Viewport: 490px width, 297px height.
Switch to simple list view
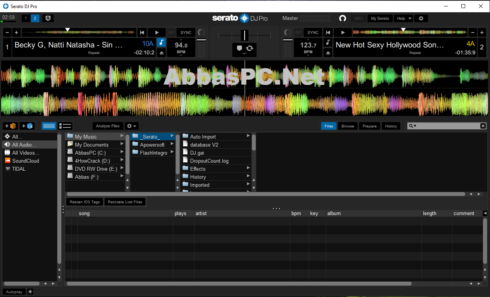[x=49, y=126]
